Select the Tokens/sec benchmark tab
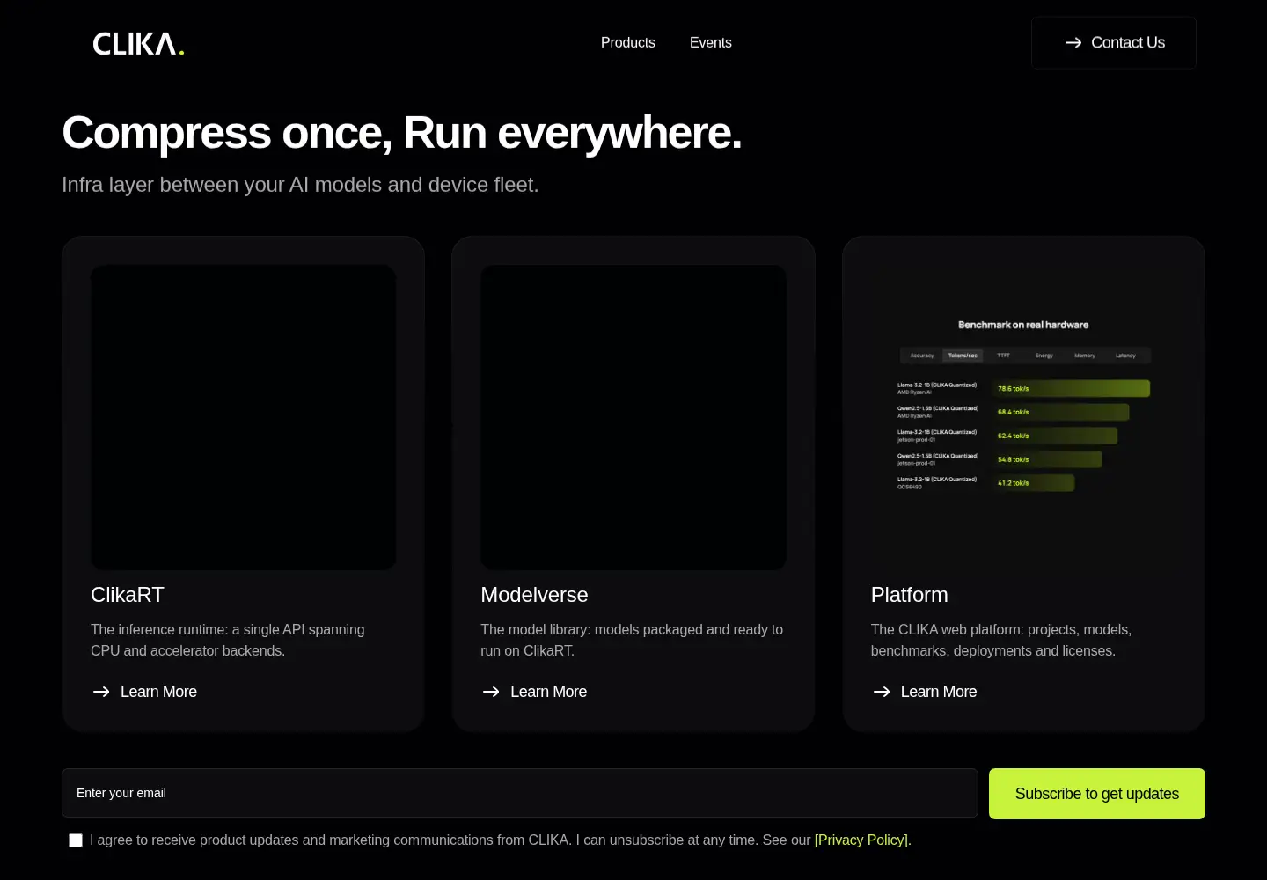Screen dimensions: 1267x880 coord(963,356)
